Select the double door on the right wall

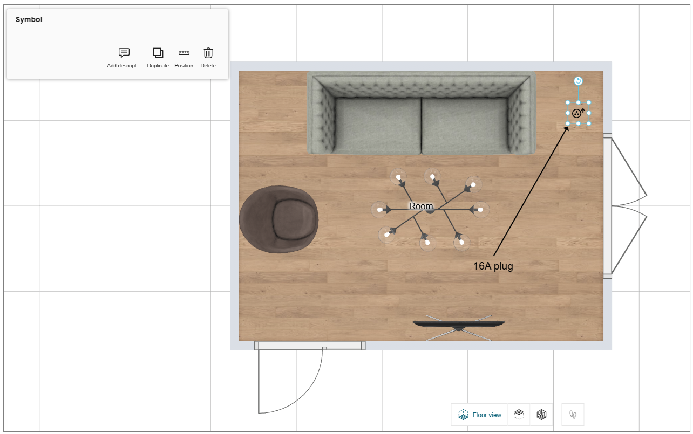click(x=626, y=206)
